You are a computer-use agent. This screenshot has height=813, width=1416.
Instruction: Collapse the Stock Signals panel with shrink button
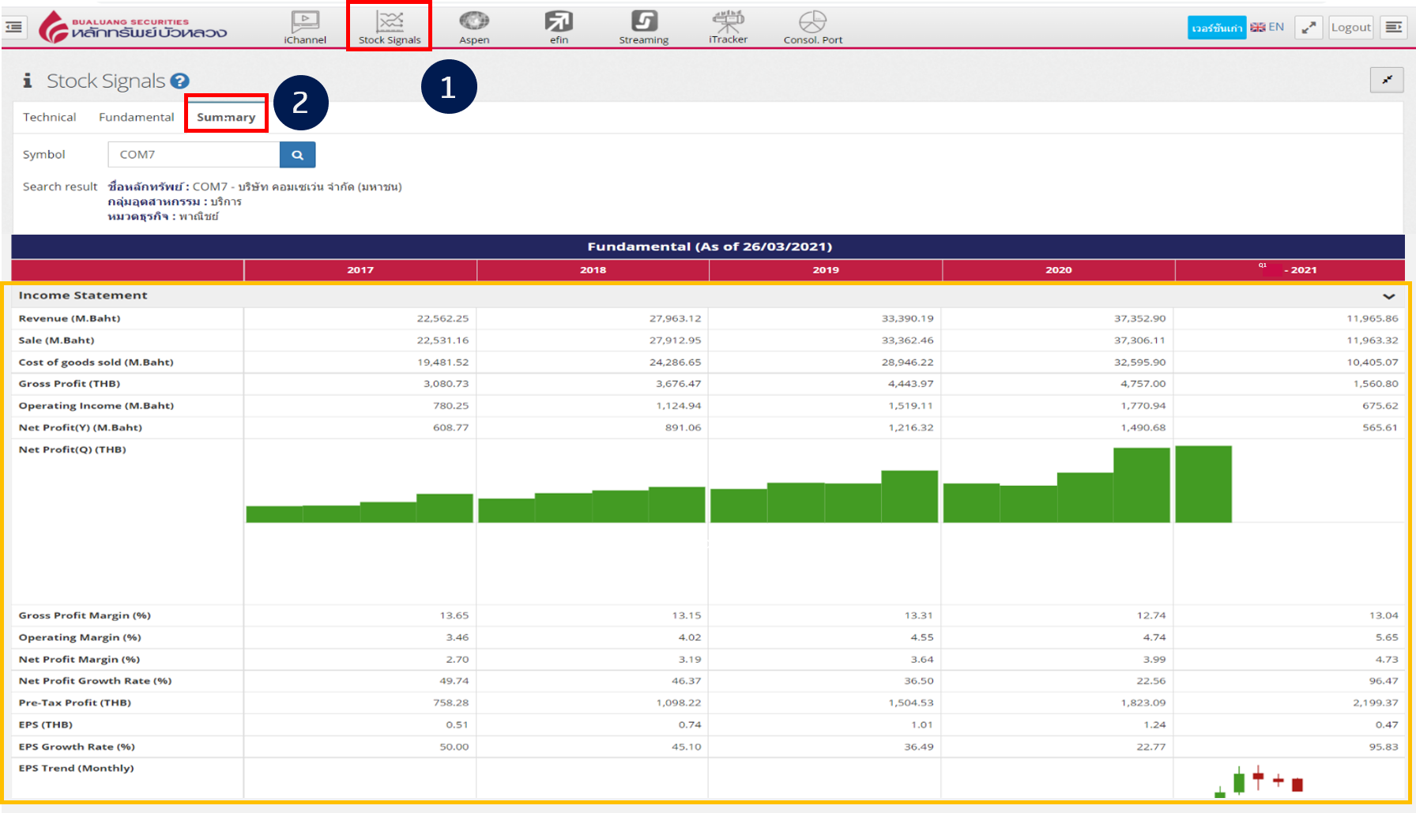pos(1387,80)
